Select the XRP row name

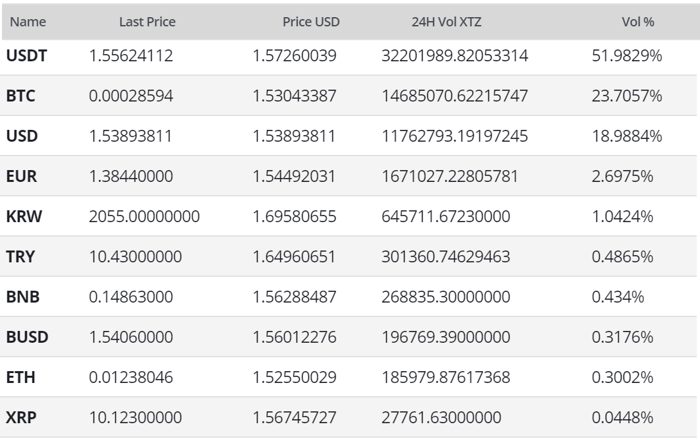(x=21, y=417)
